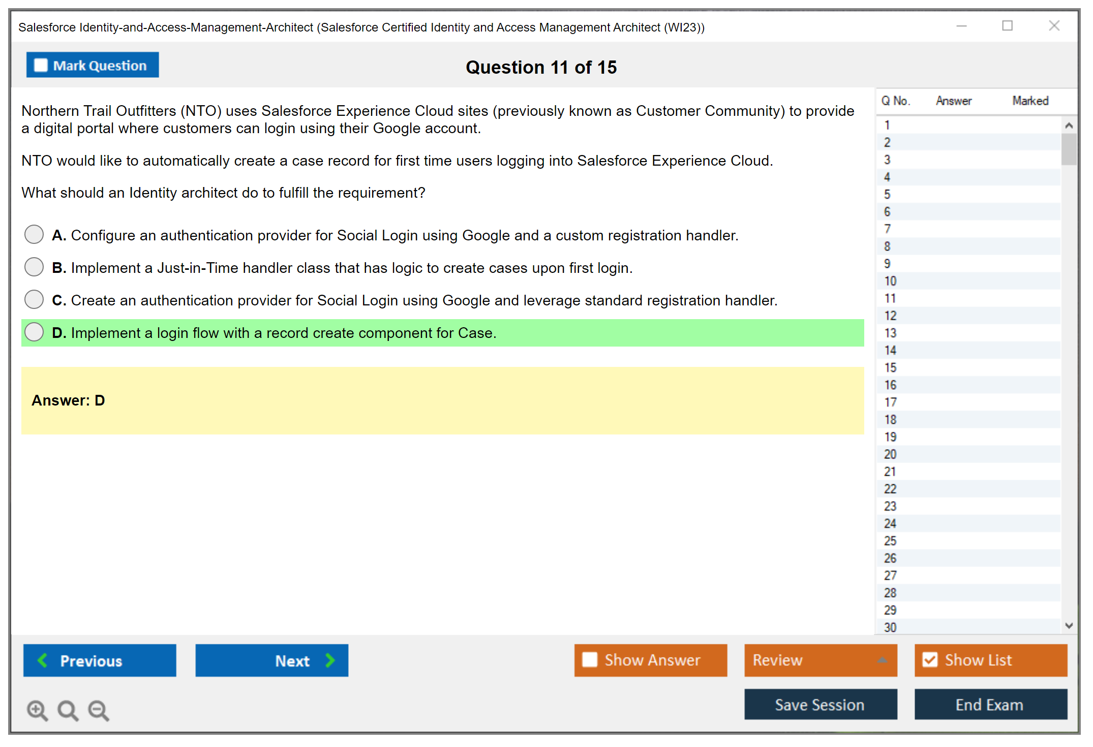Enable the Show Answer checkbox
The image size is (1093, 747).
[590, 660]
